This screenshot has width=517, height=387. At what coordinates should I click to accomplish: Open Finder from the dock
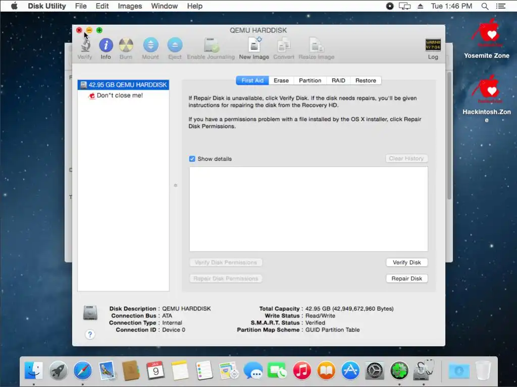tap(34, 370)
